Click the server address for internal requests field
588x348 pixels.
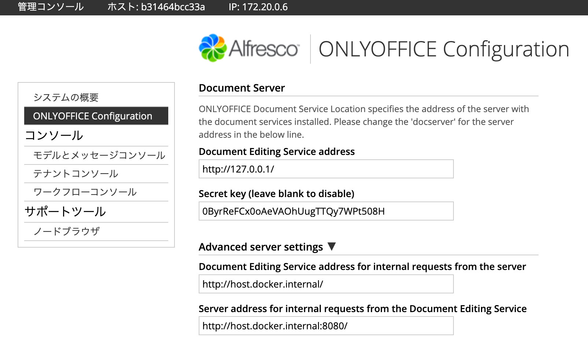[x=326, y=326]
